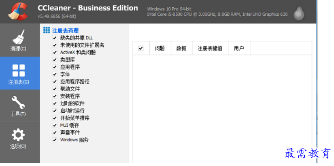Image resolution: width=334 pixels, height=166 pixels.
Task: Click the 开始菜单排序 label
Action: pyautogui.click(x=75, y=118)
